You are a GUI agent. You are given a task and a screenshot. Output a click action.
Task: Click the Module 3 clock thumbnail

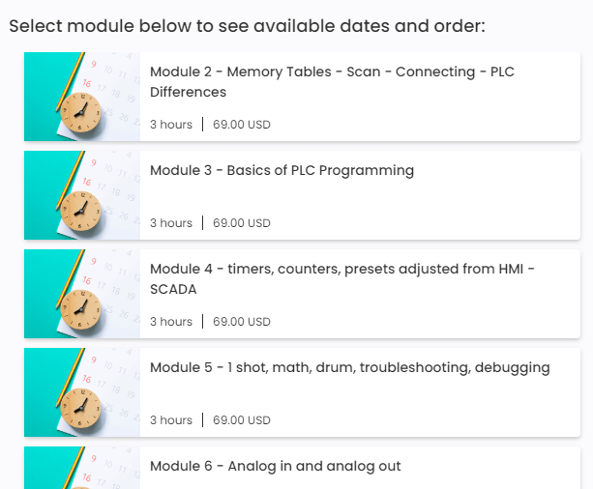(82, 195)
